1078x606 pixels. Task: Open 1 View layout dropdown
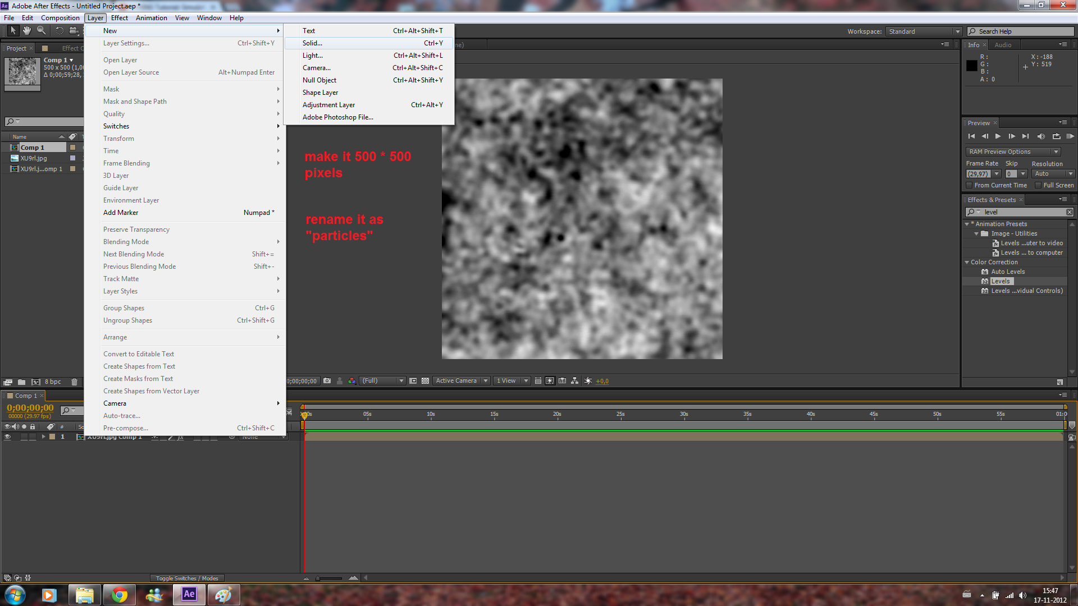pos(512,380)
